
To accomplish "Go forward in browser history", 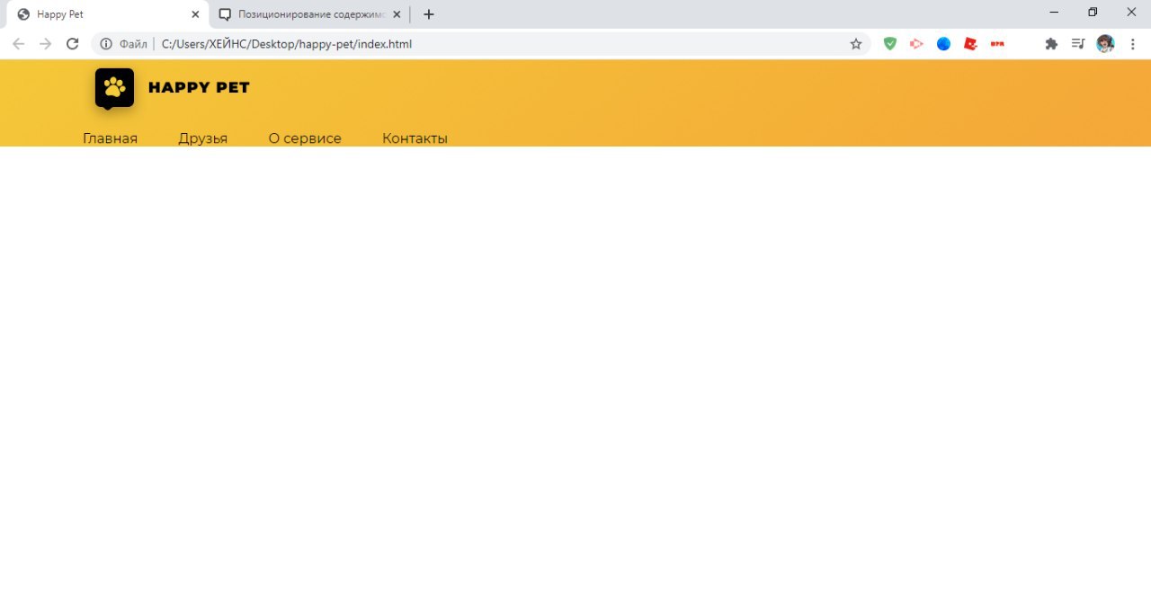I will pyautogui.click(x=46, y=43).
